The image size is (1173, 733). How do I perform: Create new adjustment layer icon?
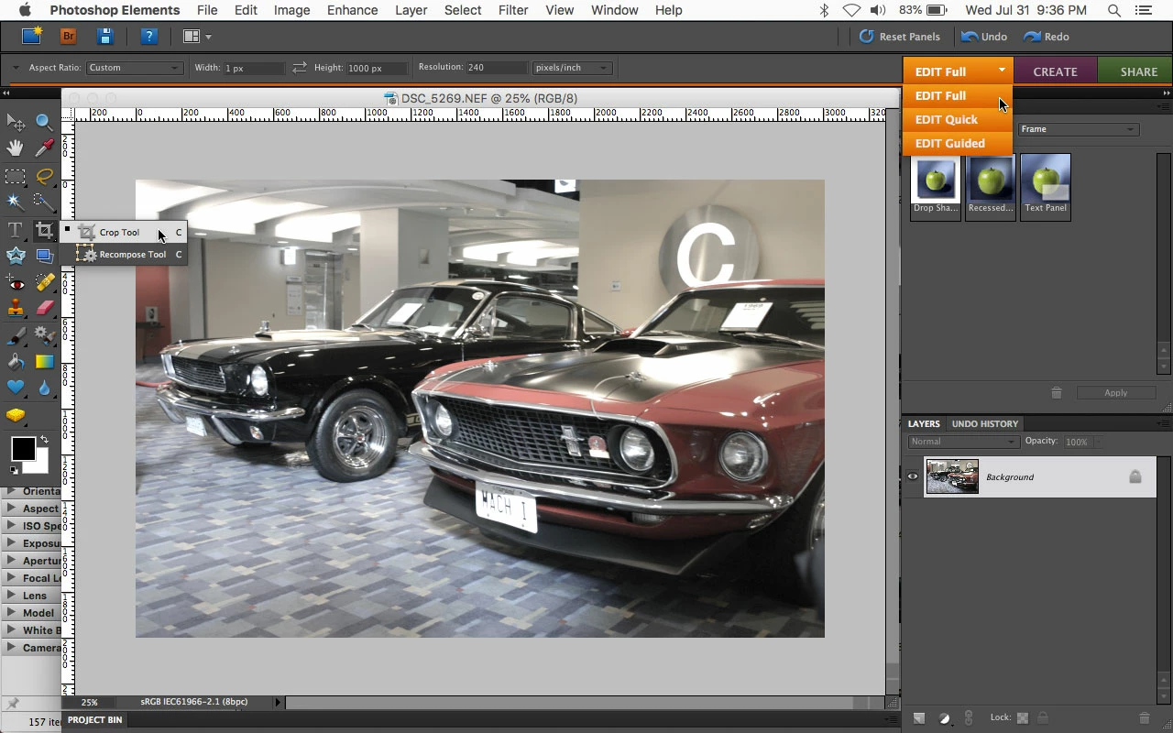click(944, 718)
